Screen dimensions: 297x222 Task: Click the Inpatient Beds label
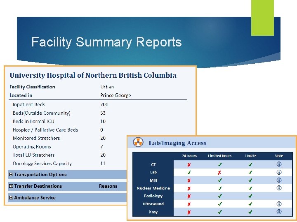click(29, 104)
